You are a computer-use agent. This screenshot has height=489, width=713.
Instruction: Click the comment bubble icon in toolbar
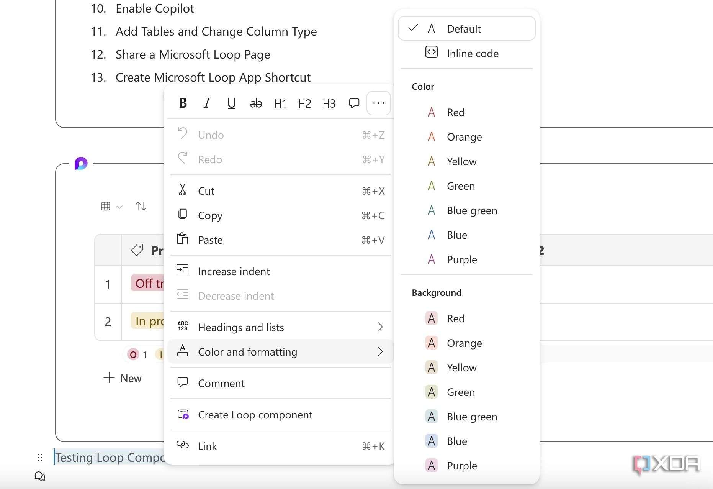point(354,103)
